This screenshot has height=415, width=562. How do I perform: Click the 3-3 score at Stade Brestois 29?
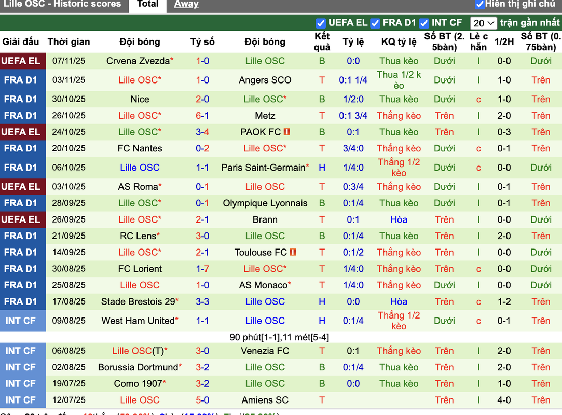pyautogui.click(x=202, y=302)
